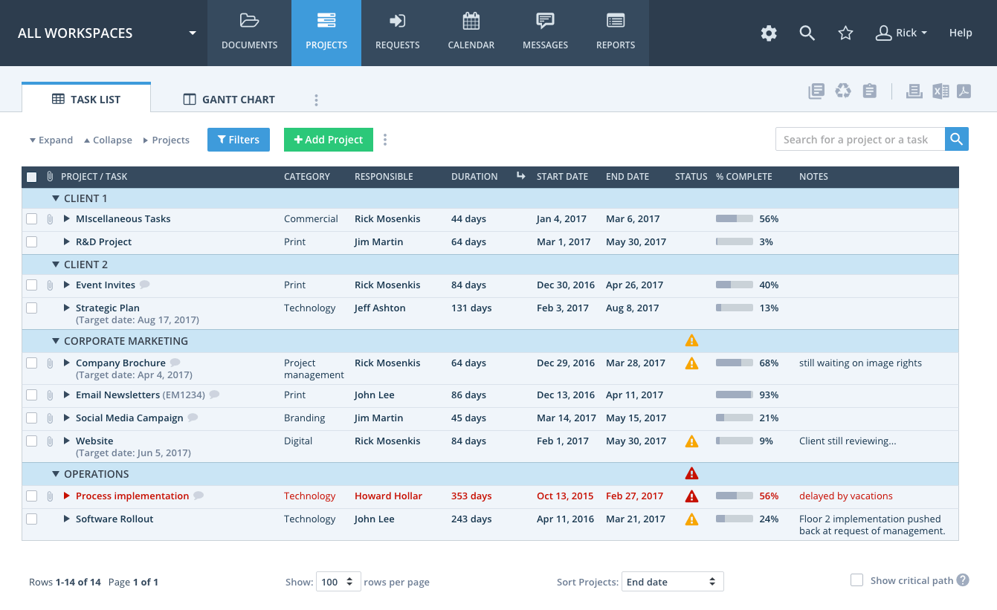Export the task list to Excel
Image resolution: width=997 pixels, height=610 pixels.
[940, 91]
